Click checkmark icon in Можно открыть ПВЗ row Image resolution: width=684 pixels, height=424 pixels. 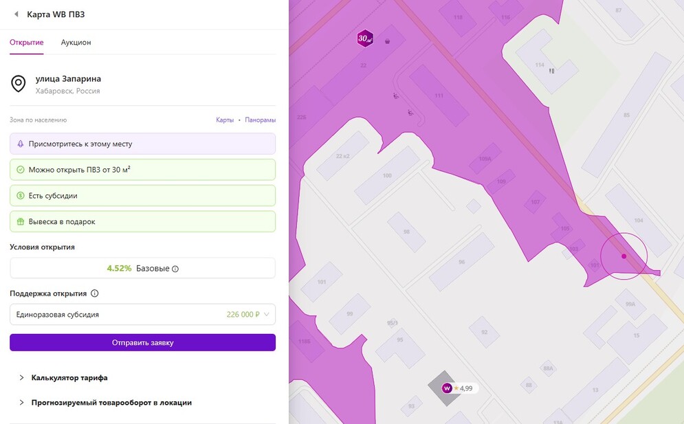[x=21, y=170]
